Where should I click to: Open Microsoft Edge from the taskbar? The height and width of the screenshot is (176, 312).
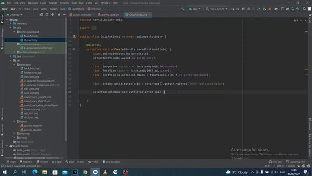(35, 172)
